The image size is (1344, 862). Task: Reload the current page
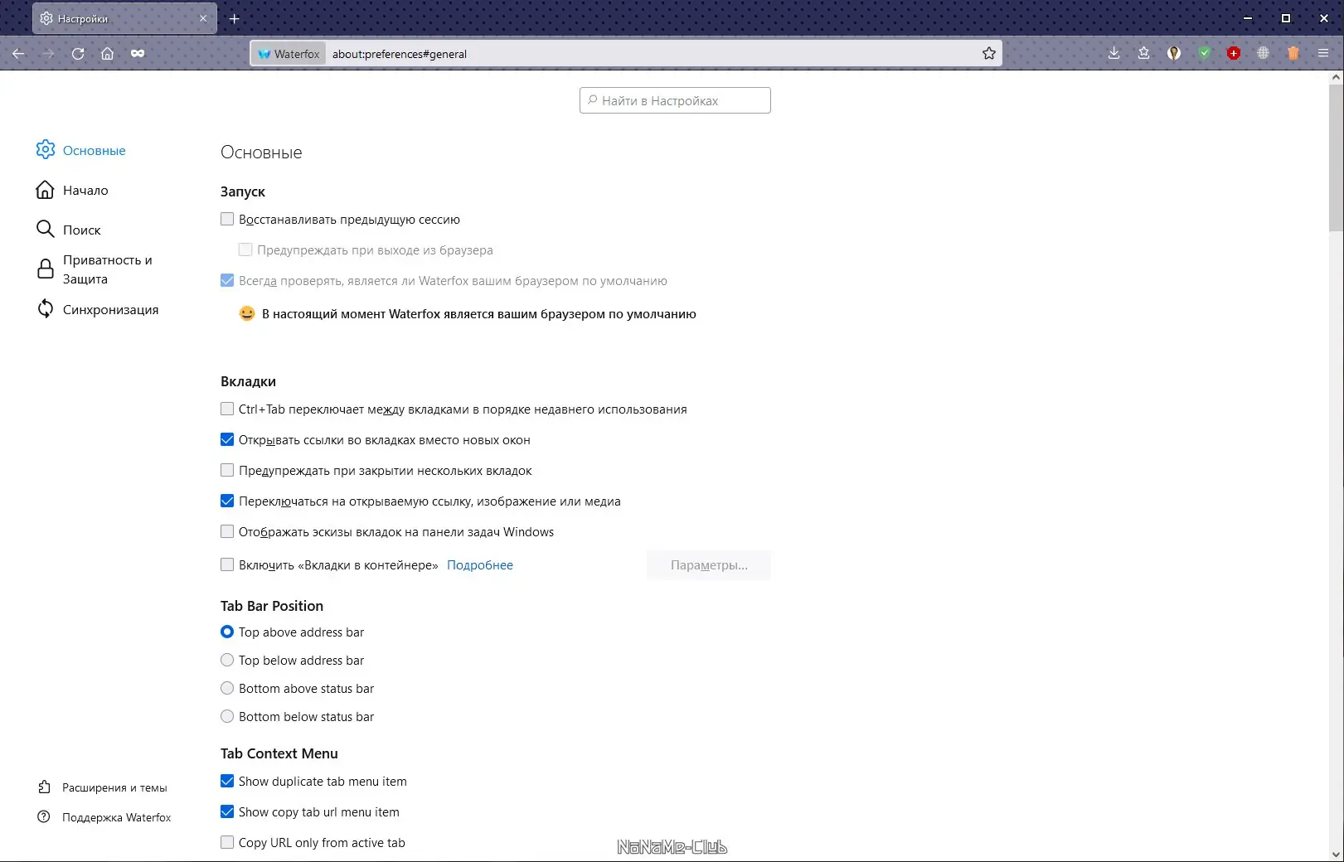[78, 54]
